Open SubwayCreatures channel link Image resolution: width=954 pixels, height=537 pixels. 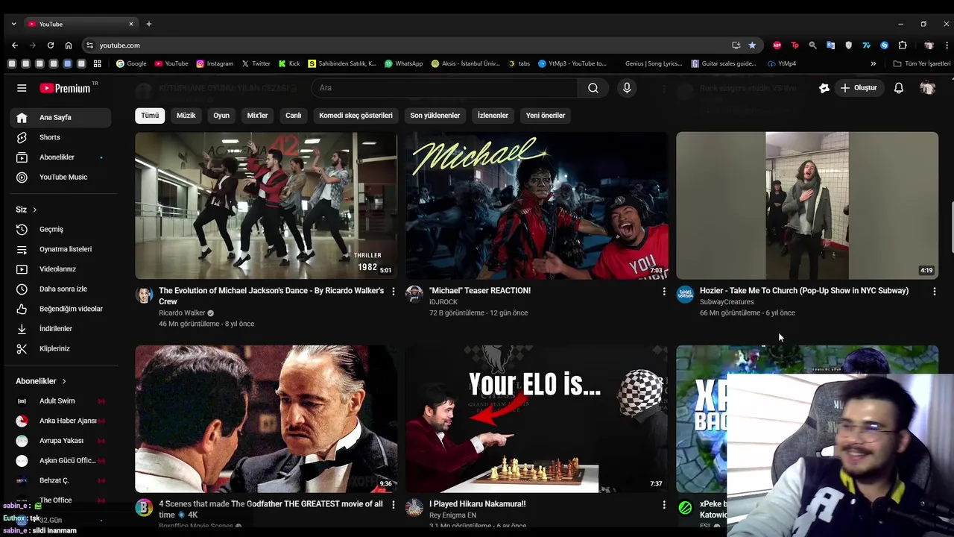(x=727, y=302)
